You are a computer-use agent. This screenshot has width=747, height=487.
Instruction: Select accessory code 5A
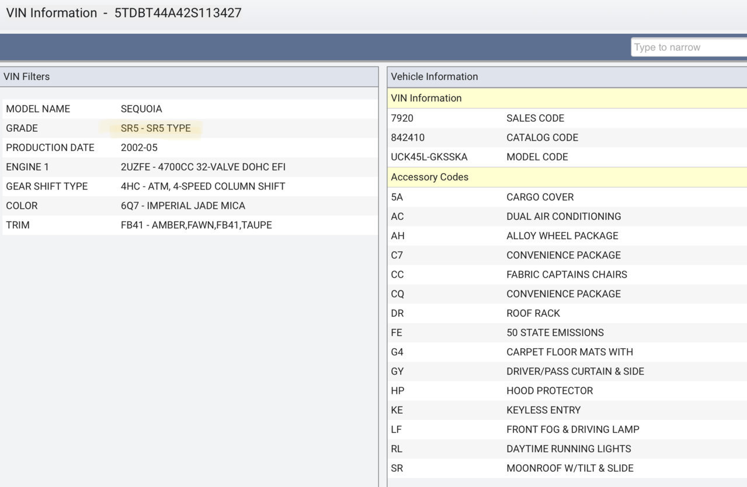point(397,197)
